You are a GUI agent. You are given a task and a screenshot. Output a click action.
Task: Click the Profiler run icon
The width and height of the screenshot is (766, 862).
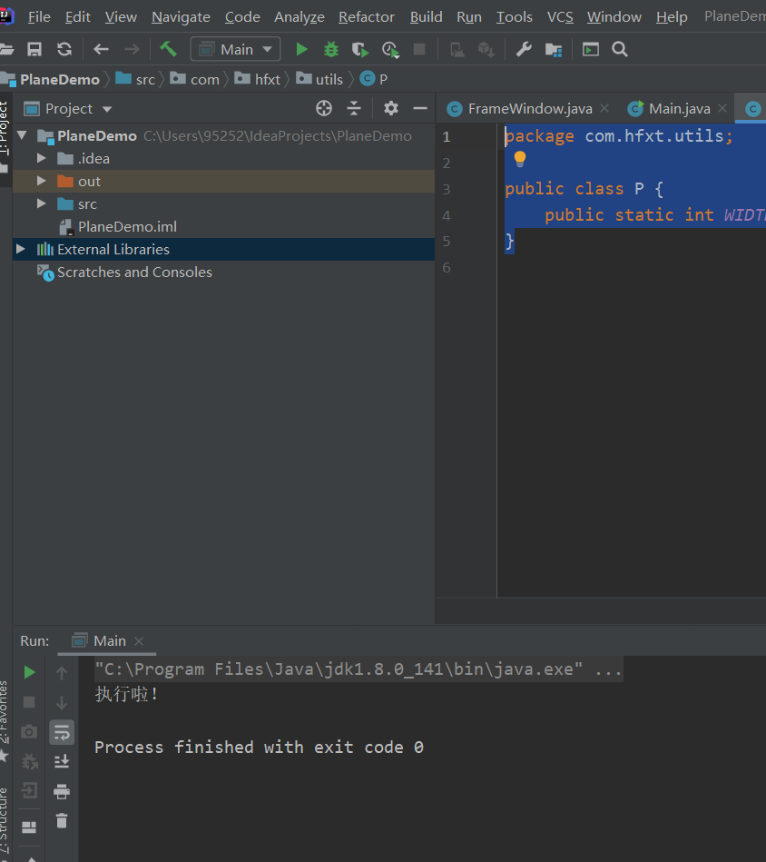click(x=390, y=50)
